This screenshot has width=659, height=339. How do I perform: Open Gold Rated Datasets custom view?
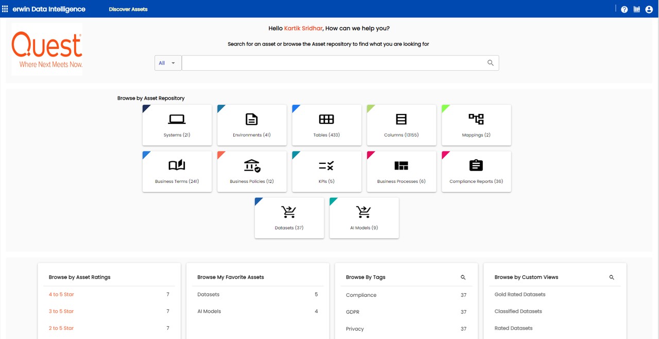[x=520, y=294]
